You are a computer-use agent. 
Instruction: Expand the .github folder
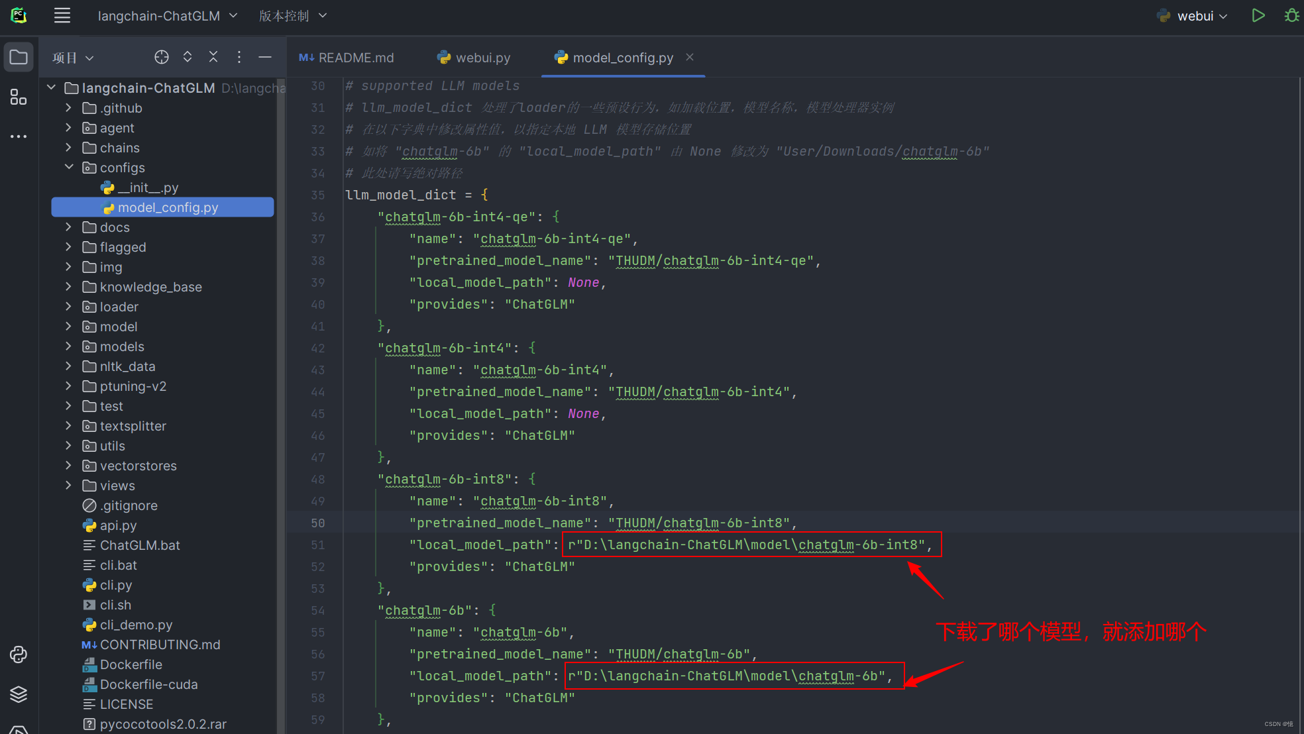click(68, 107)
